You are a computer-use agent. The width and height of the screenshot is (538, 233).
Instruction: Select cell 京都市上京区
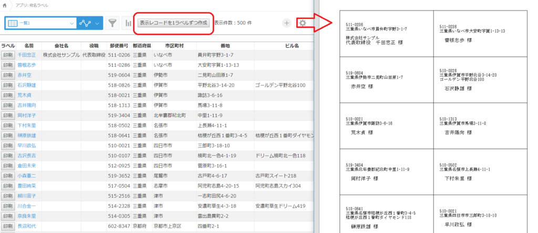[168, 226]
